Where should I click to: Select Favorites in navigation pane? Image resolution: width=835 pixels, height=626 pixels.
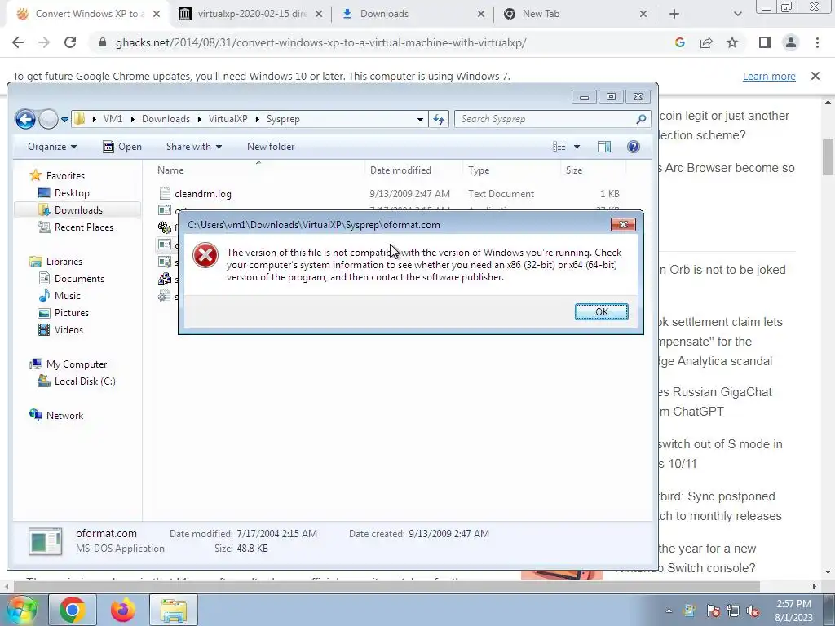[x=65, y=176]
